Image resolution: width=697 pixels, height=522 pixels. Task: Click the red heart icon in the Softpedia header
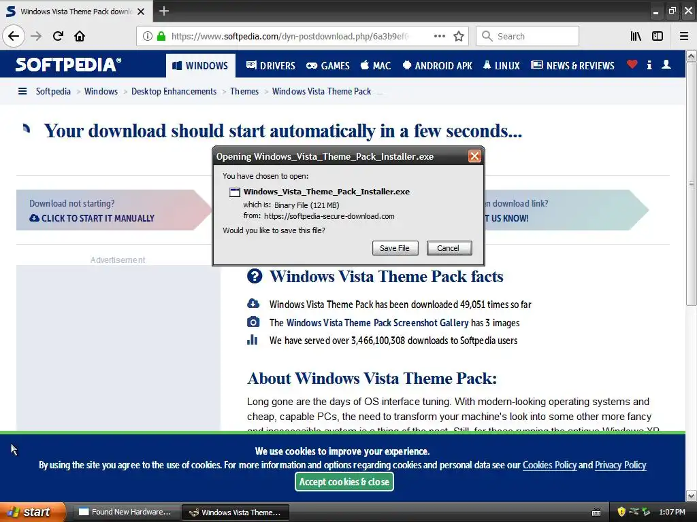point(632,65)
